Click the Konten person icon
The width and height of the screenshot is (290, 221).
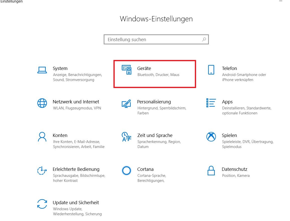[42, 137]
